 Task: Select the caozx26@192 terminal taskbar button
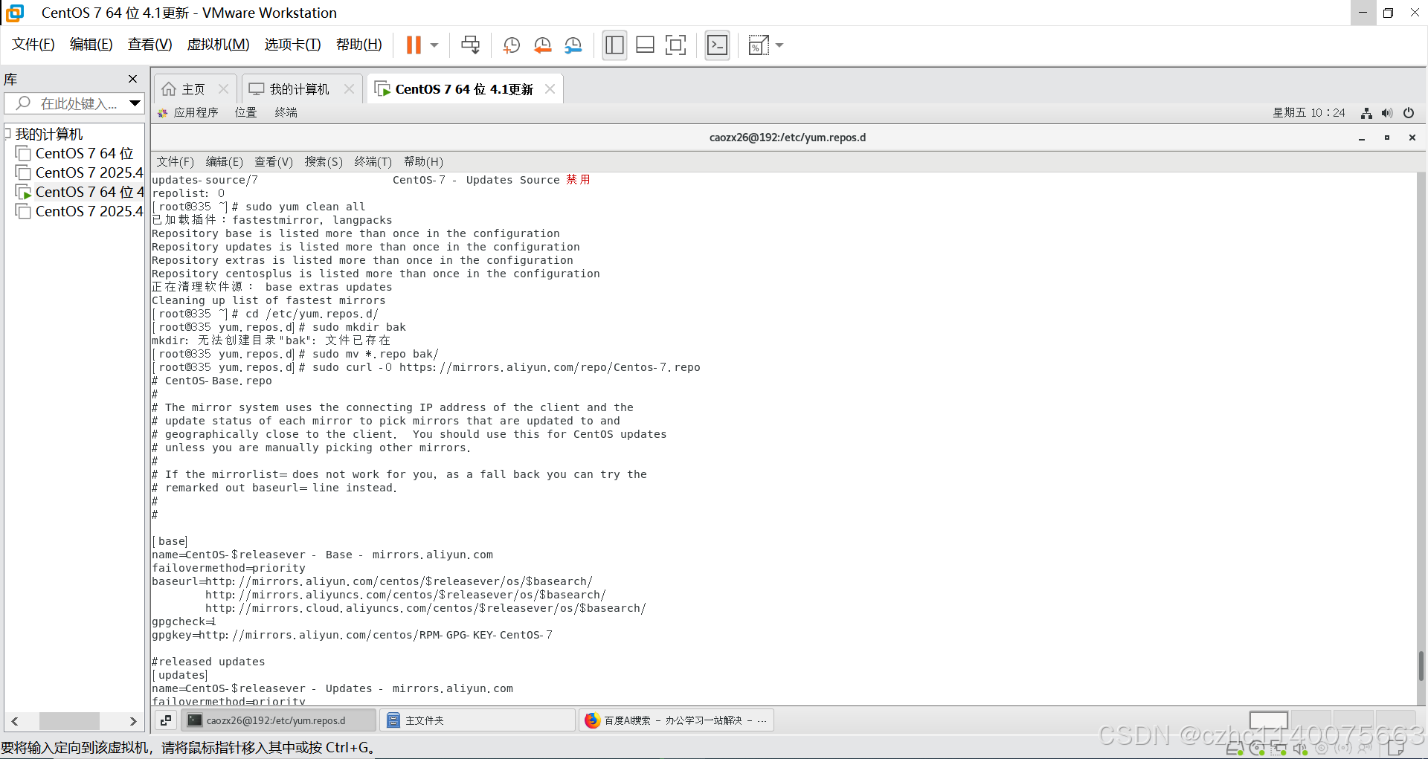278,720
